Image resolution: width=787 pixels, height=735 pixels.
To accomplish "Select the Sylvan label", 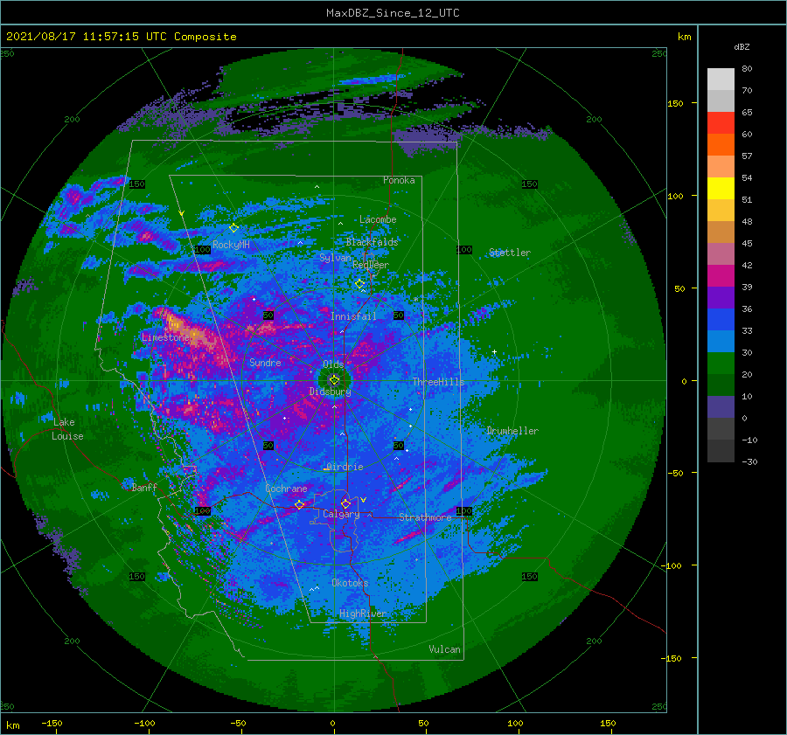I will coord(335,258).
